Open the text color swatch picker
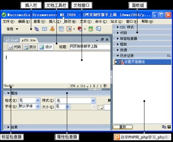 point(100,107)
